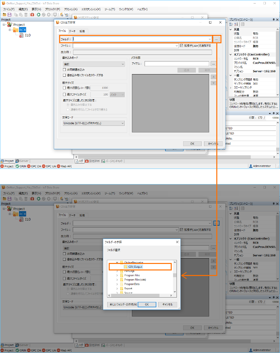Click the ProgramData folder icon
The height and width of the screenshot is (353, 280).
pos(121,284)
